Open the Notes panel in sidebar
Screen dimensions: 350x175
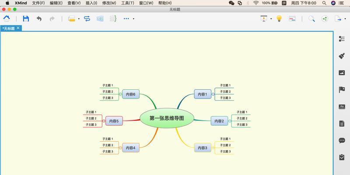pos(342,123)
